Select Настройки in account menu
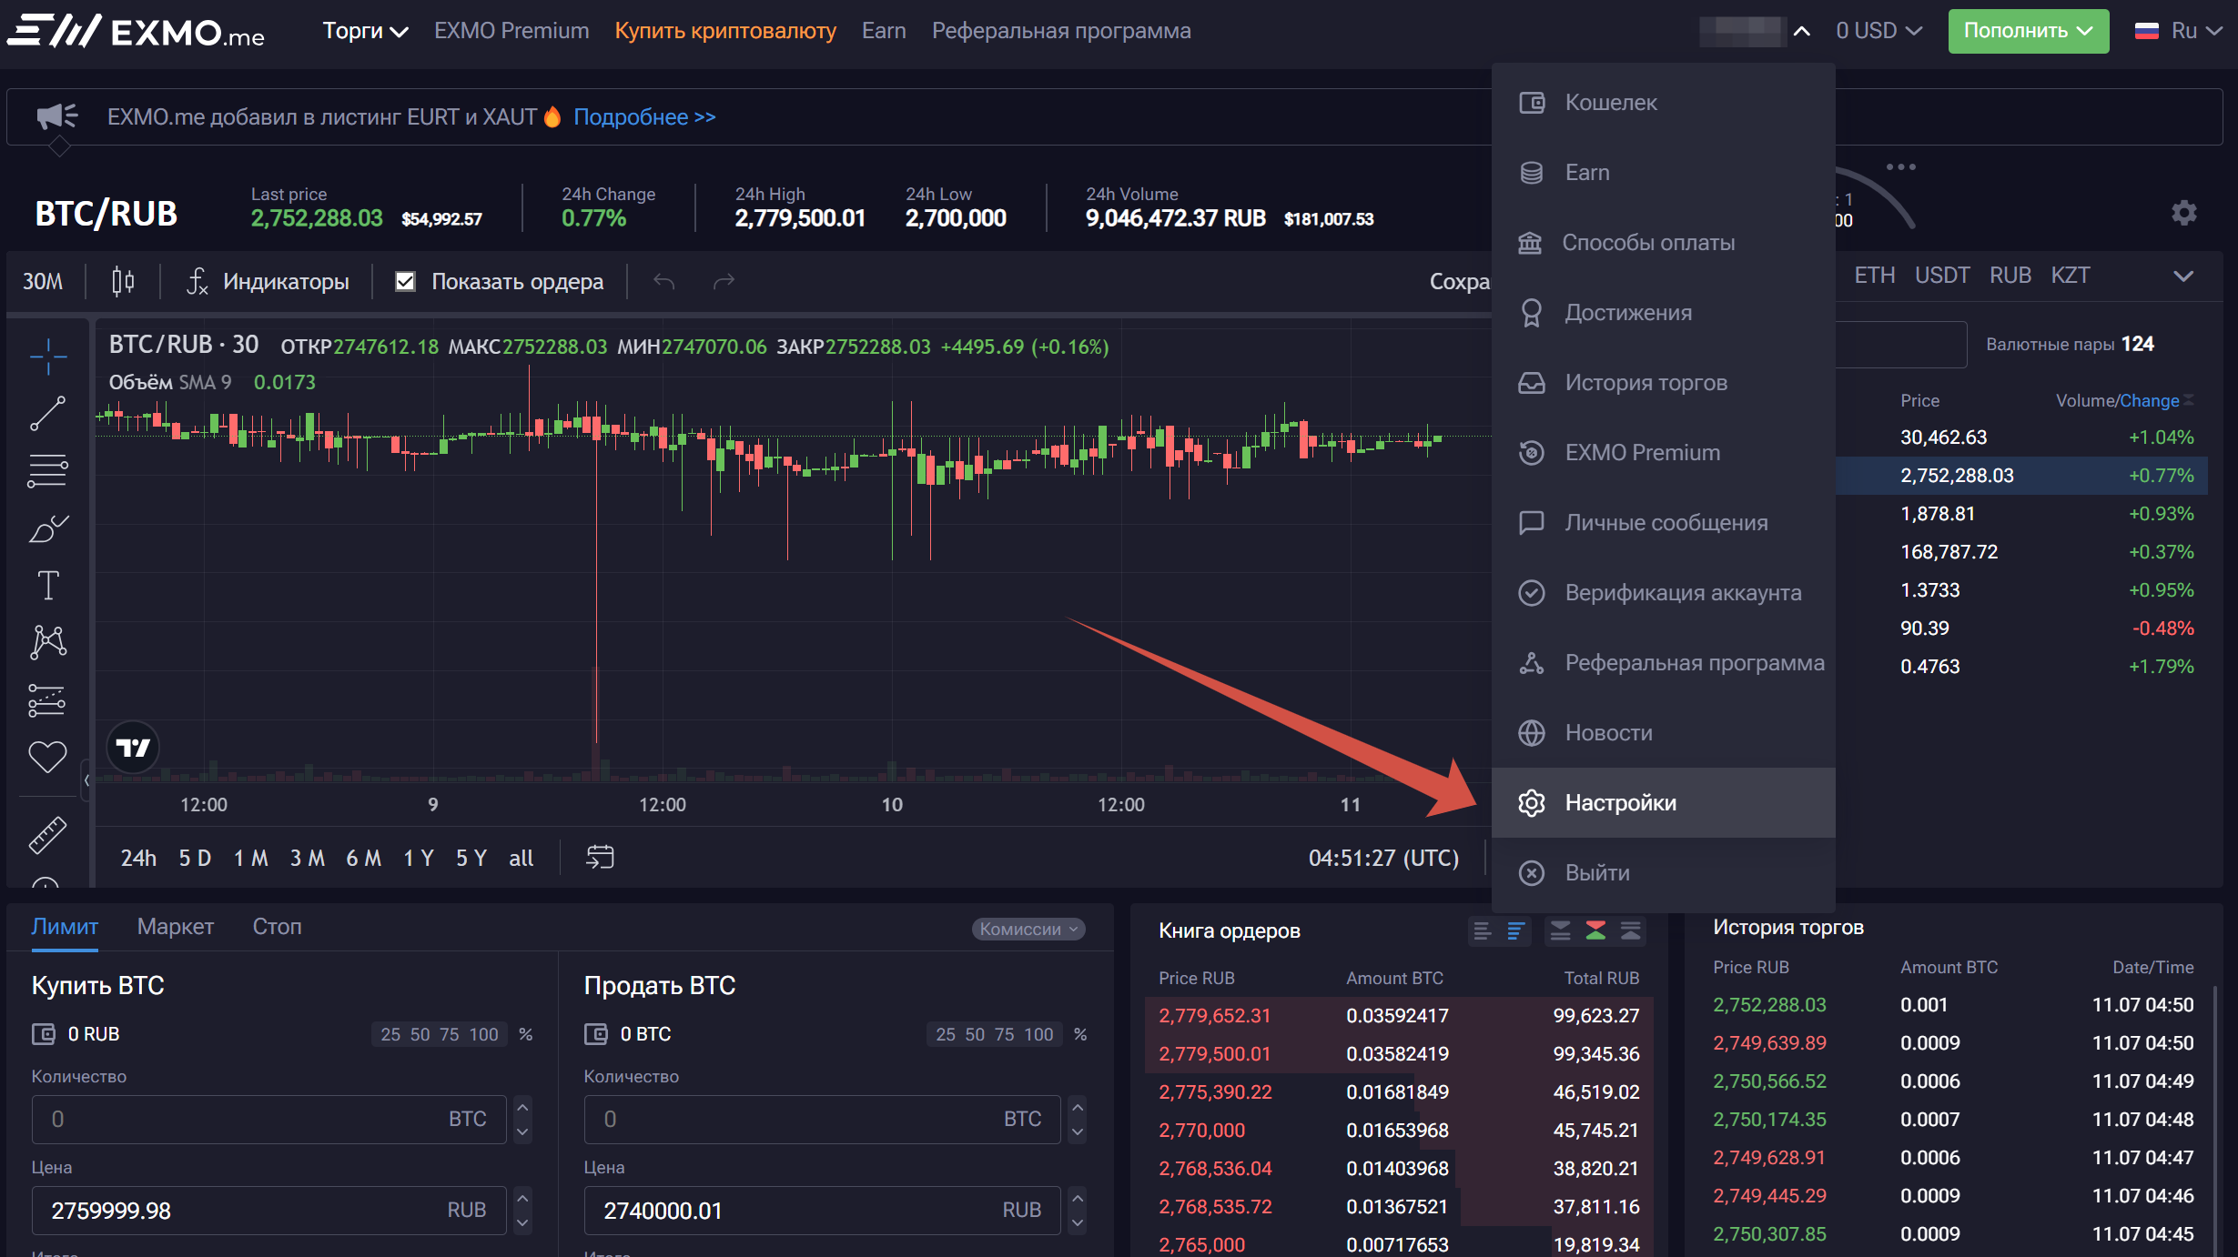Screen dimensions: 2238x1257 pyautogui.click(x=1663, y=802)
